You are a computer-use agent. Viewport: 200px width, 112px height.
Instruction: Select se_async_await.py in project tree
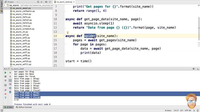point(22,8)
